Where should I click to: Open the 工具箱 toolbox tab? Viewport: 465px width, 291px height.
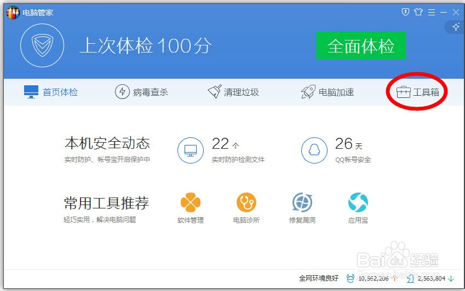click(417, 92)
